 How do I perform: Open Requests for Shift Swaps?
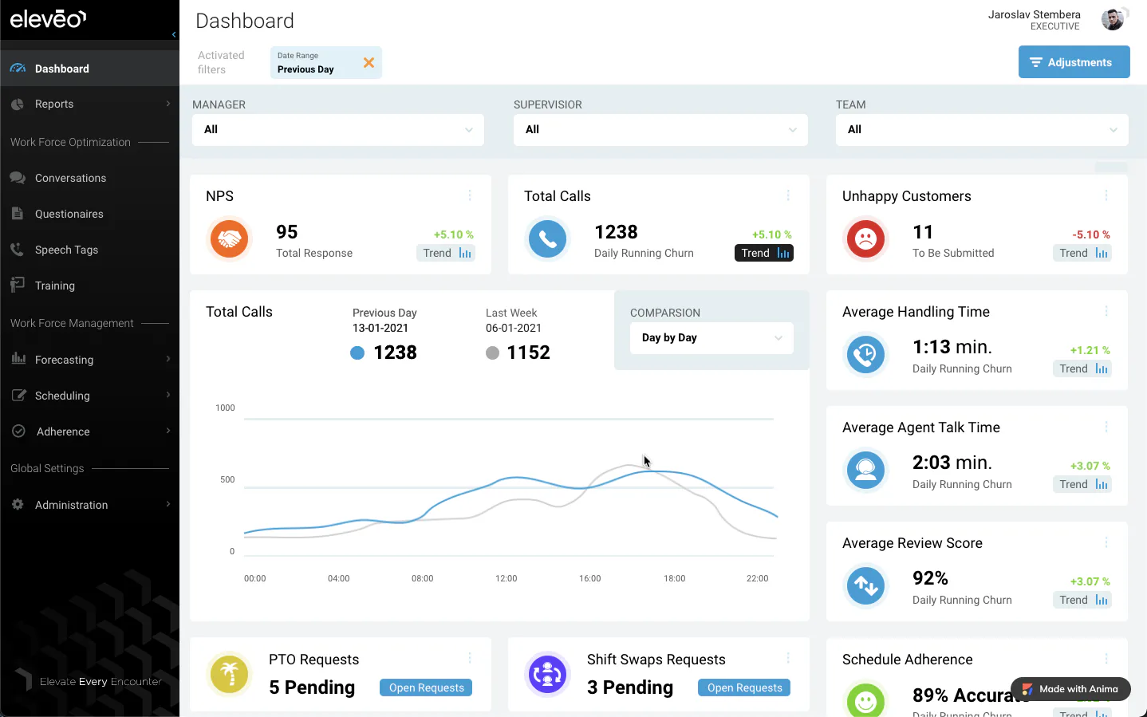744,687
